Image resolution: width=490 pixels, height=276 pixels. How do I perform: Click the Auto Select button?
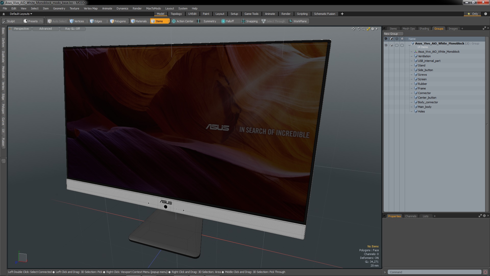57,21
